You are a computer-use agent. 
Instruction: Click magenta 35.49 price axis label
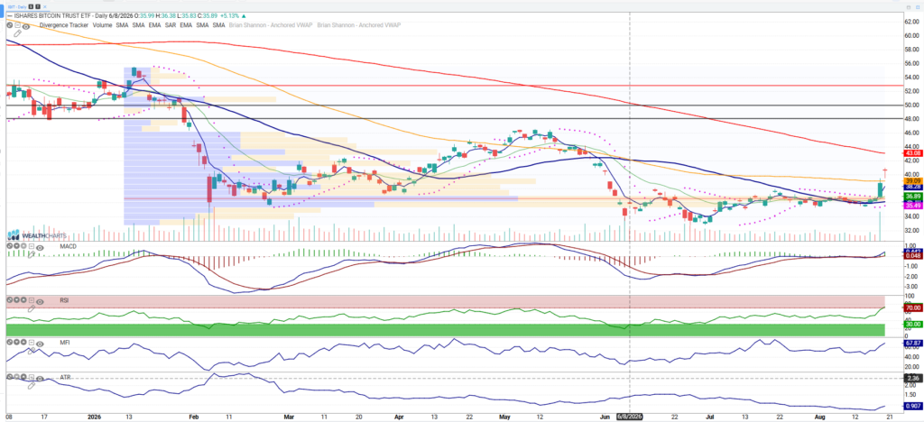click(913, 206)
